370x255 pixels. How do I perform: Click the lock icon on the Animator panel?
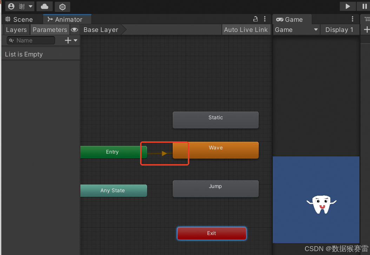click(x=255, y=19)
